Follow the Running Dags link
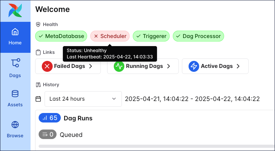The width and height of the screenshot is (275, 151). coord(144,66)
